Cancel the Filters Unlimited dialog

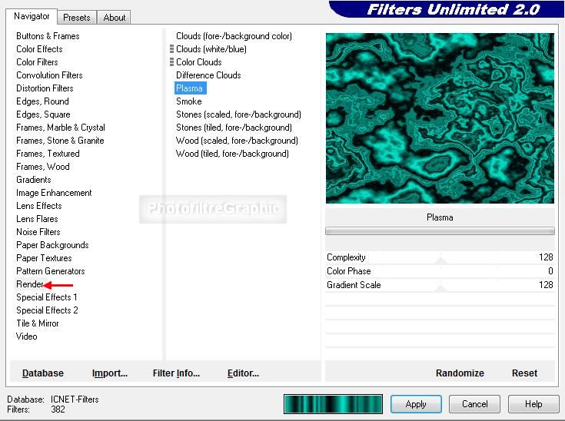474,404
